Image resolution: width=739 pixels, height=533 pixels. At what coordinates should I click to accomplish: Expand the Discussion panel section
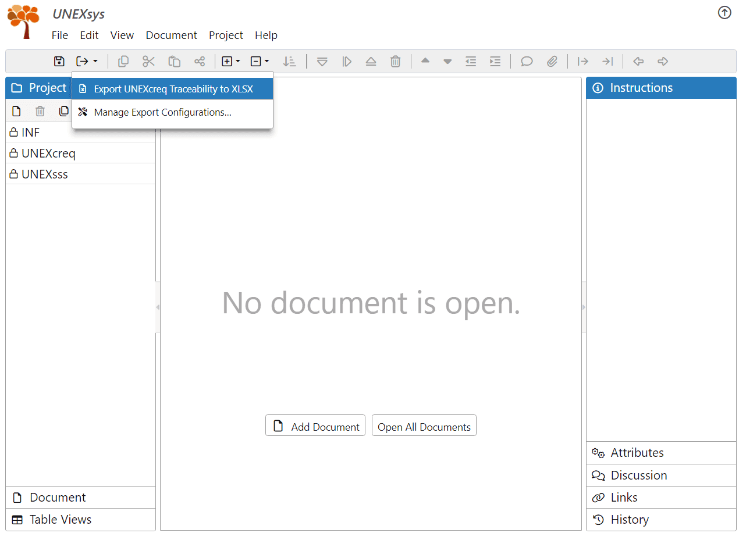(661, 475)
